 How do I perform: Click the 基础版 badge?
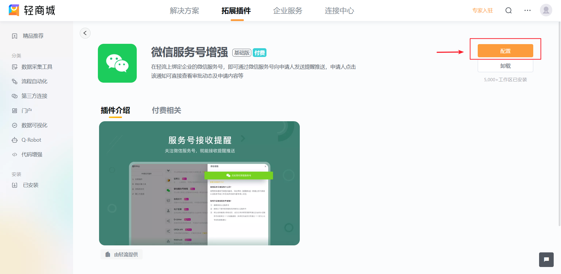point(242,53)
